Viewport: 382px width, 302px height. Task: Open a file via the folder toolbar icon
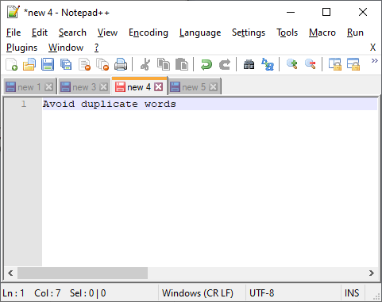pyautogui.click(x=29, y=64)
